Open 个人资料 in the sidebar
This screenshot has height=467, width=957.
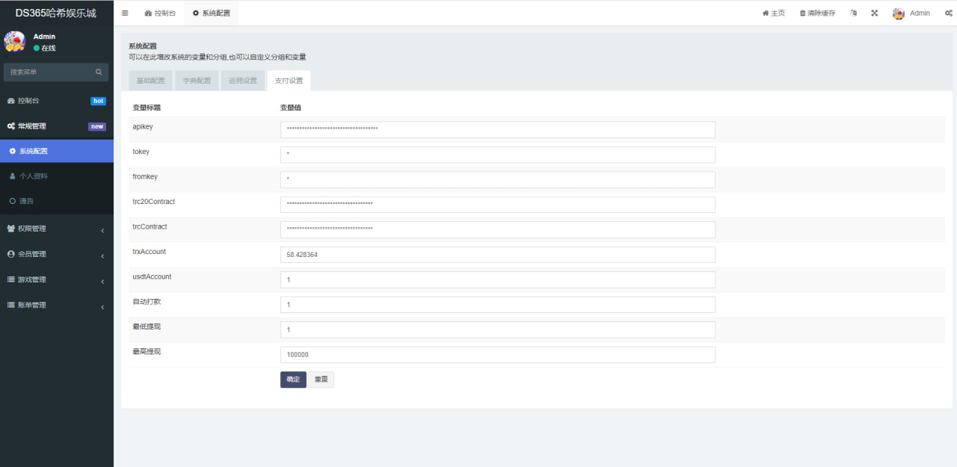pos(33,176)
